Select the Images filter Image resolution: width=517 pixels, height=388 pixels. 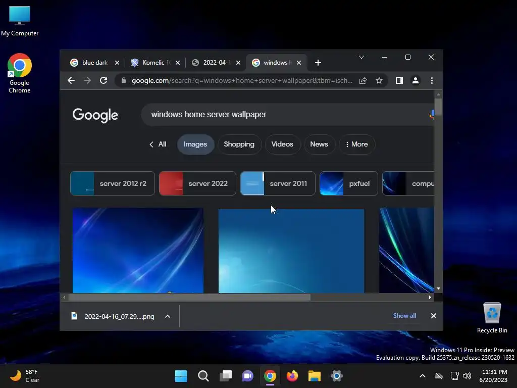pos(195,144)
